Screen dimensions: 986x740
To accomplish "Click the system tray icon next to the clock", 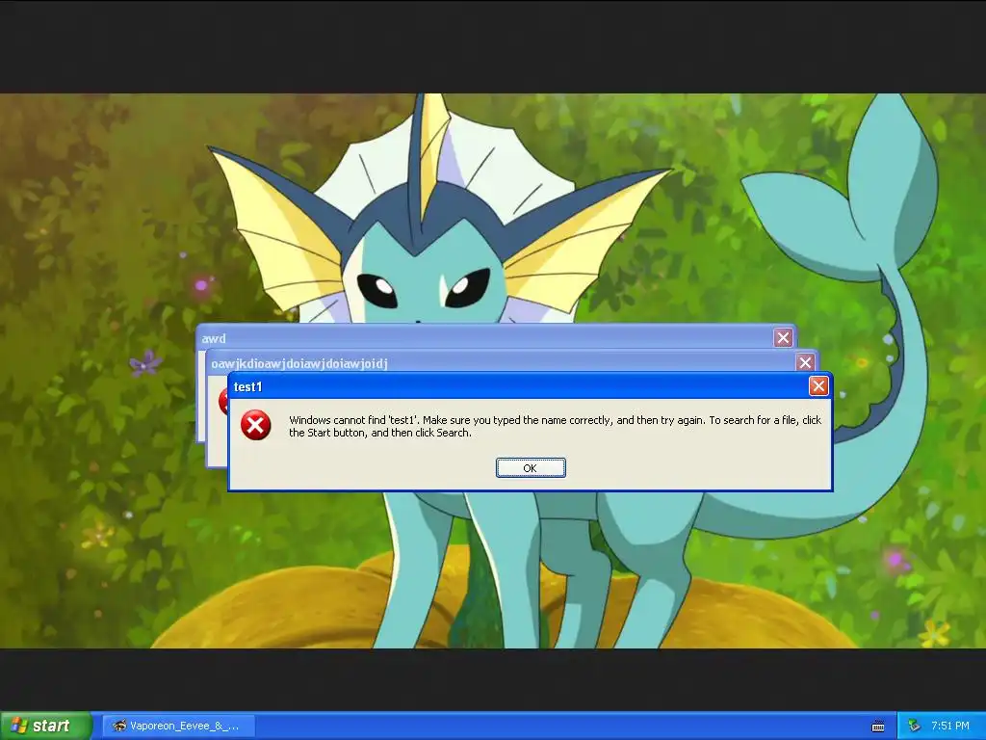I will [914, 727].
